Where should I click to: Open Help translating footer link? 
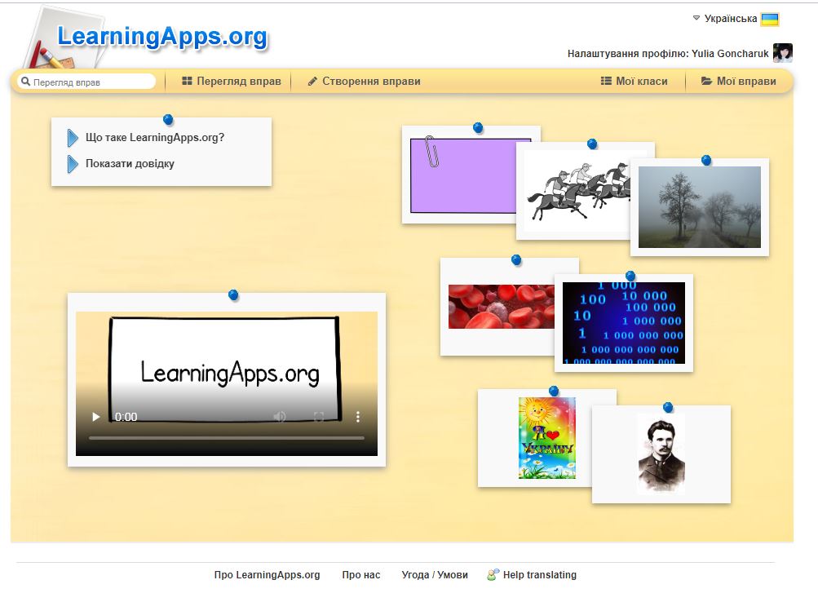tap(540, 575)
